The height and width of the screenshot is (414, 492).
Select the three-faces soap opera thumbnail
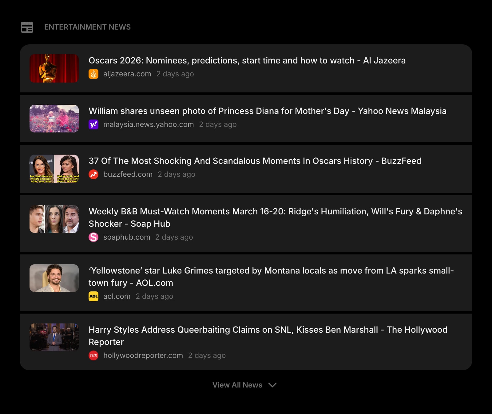tap(54, 219)
